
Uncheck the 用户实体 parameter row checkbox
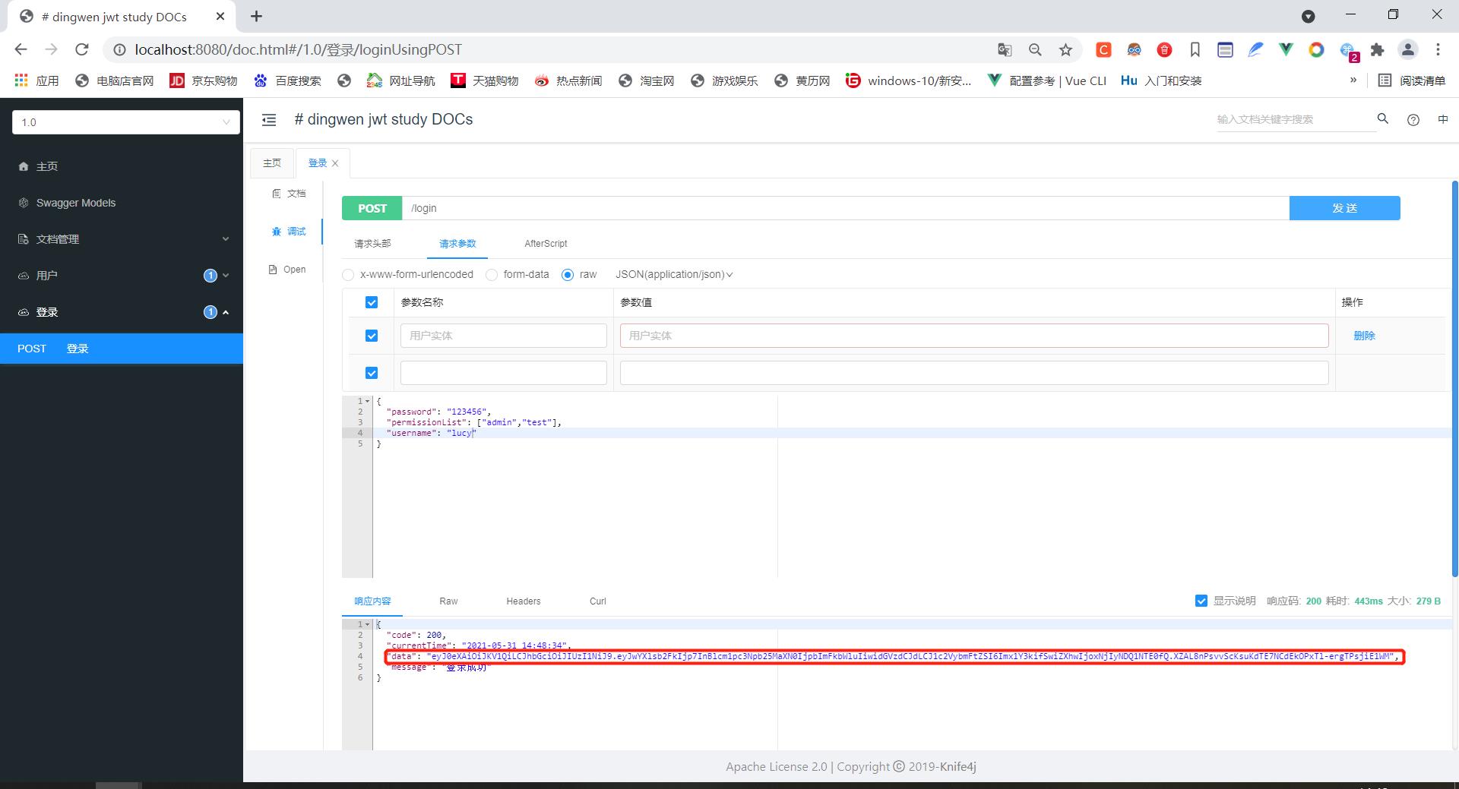coord(372,336)
